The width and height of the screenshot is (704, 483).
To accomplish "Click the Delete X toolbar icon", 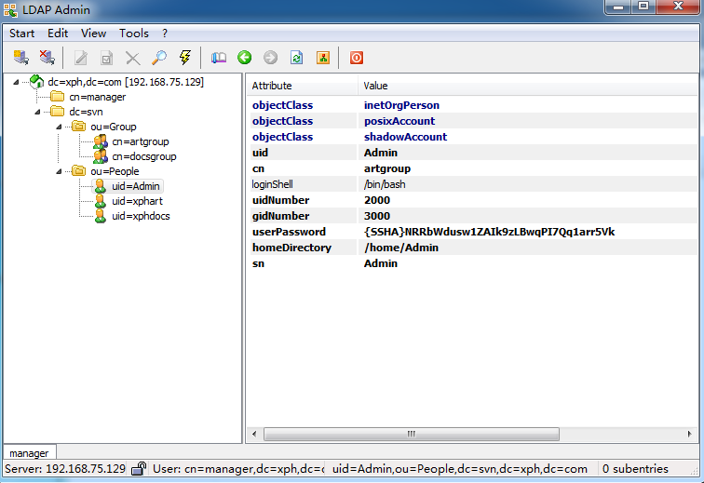I will point(132,58).
